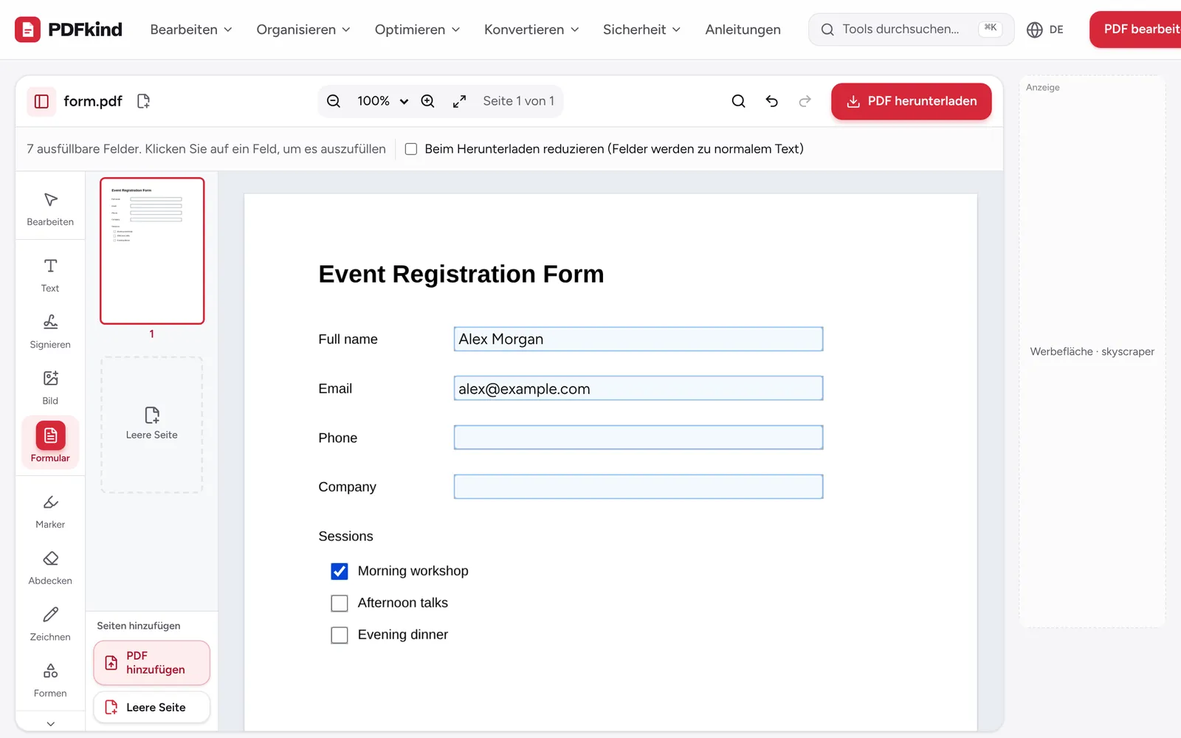Click the zoom in magnifier icon
This screenshot has height=738, width=1181.
pyautogui.click(x=427, y=101)
